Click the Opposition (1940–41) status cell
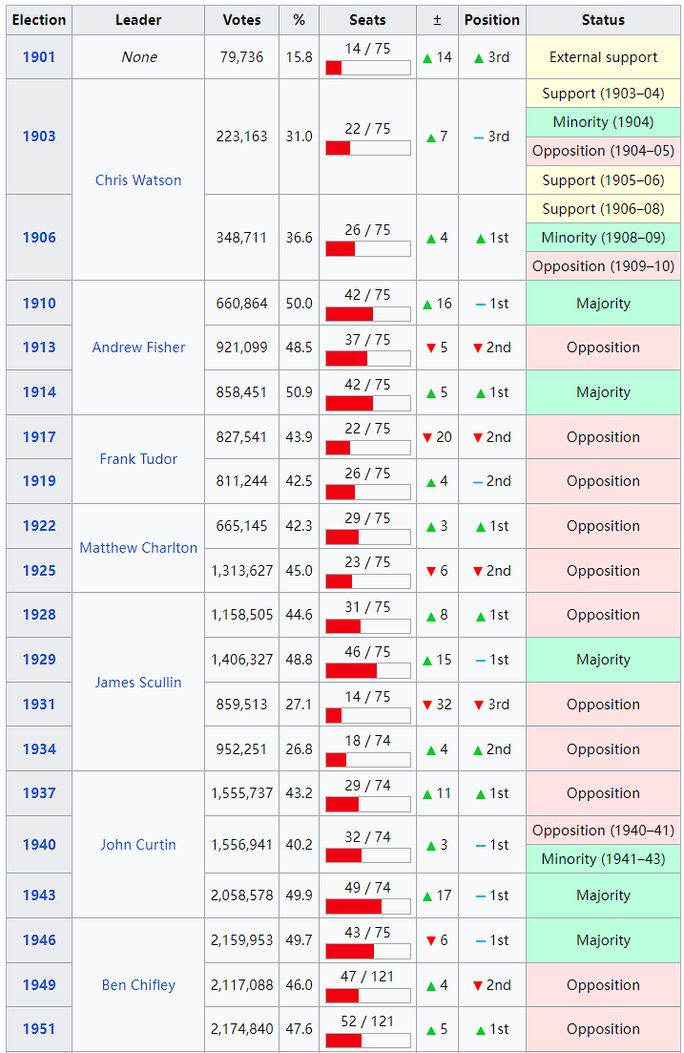Viewport: 684px width, 1053px height. tap(603, 830)
